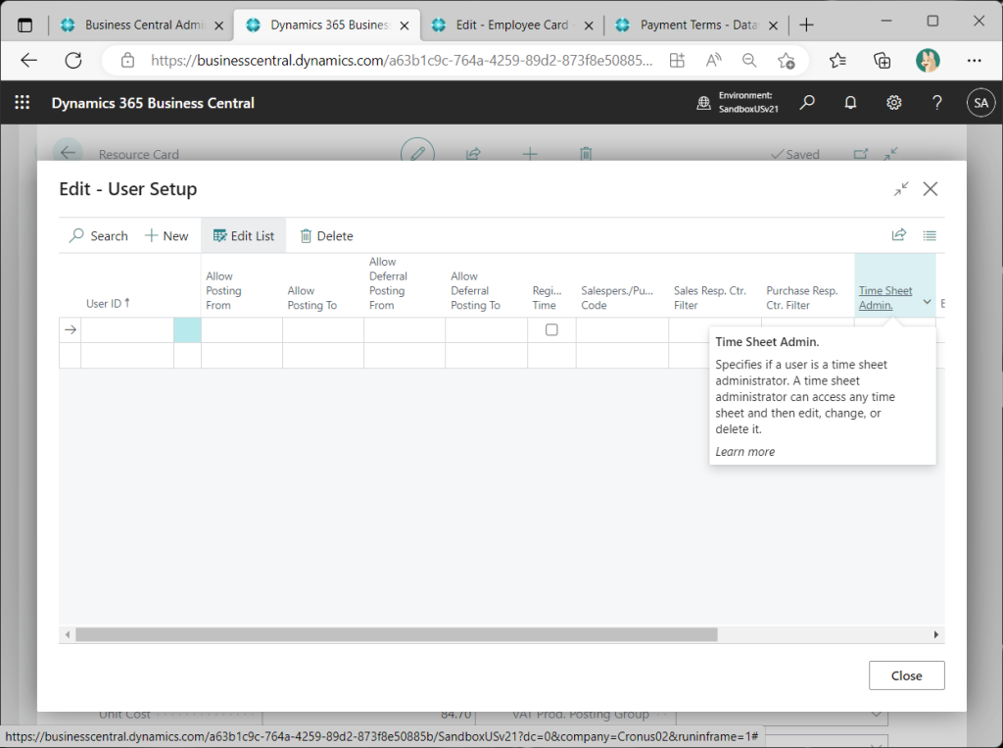View site information lock icon
This screenshot has width=1003, height=748.
[128, 61]
